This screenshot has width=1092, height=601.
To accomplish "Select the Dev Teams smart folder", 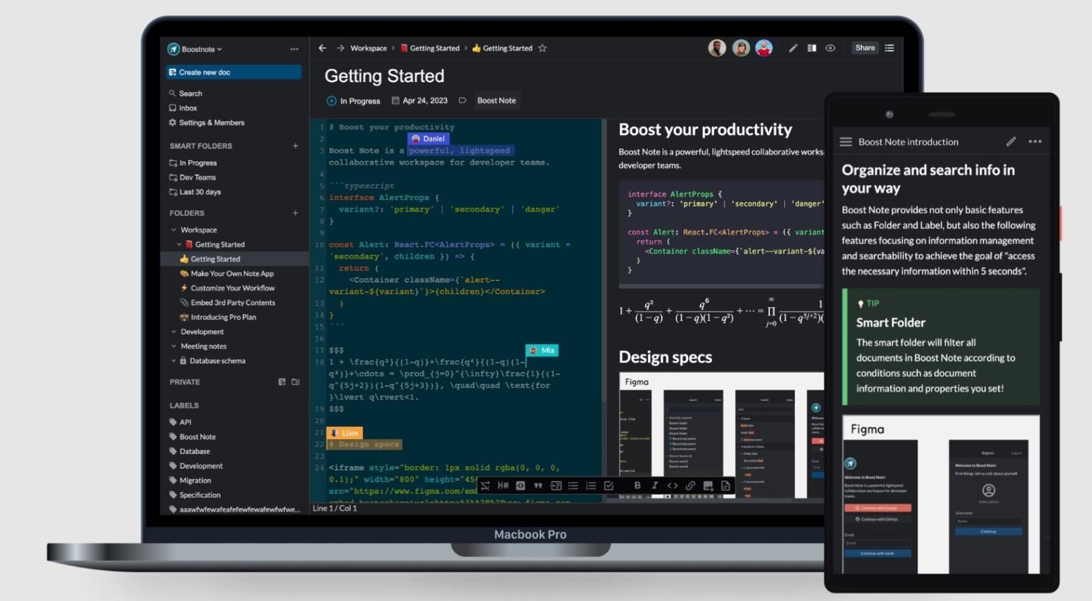I will (x=192, y=178).
